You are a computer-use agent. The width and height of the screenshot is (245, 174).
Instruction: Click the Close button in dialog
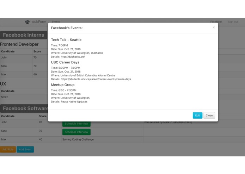tap(209, 115)
